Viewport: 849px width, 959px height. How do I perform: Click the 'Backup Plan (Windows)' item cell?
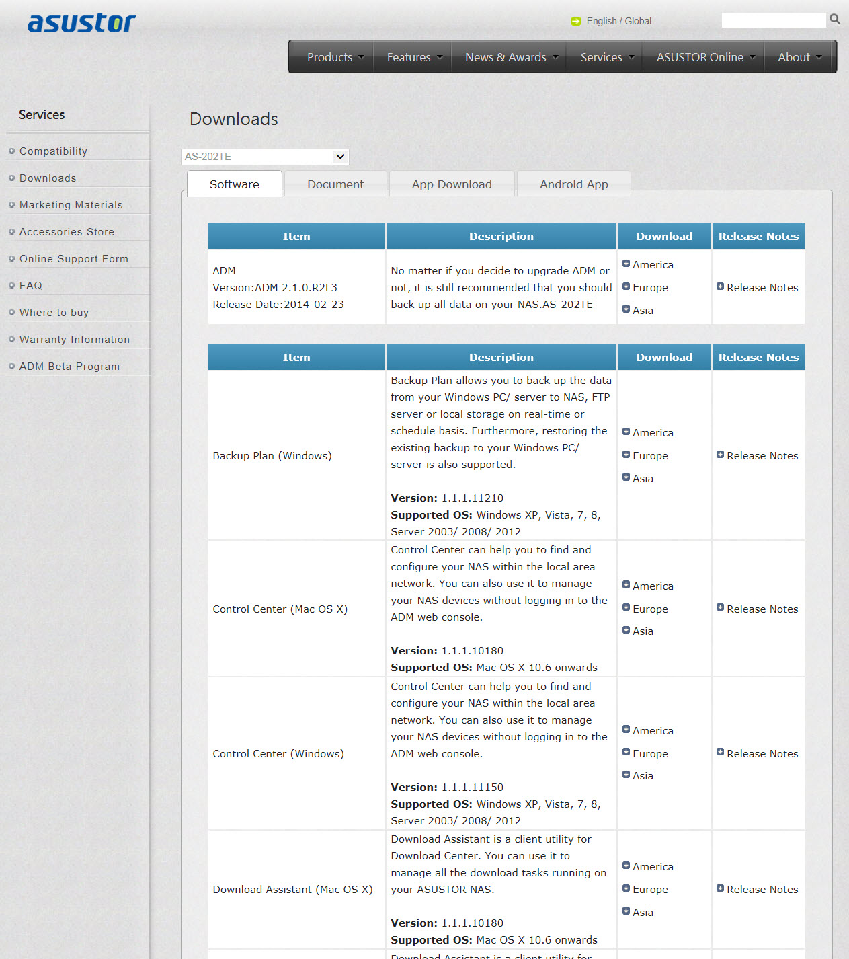296,455
